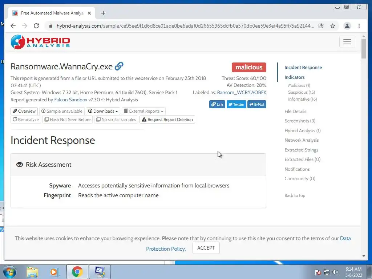Screen dimensions: 372x279
Task: Click Hash Not Seen Before button
Action: (x=68, y=119)
